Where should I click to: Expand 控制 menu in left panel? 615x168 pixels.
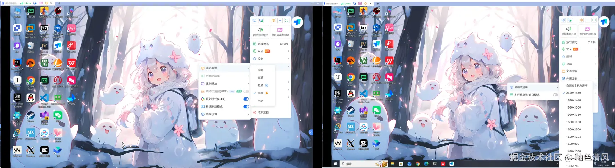[x=271, y=59]
